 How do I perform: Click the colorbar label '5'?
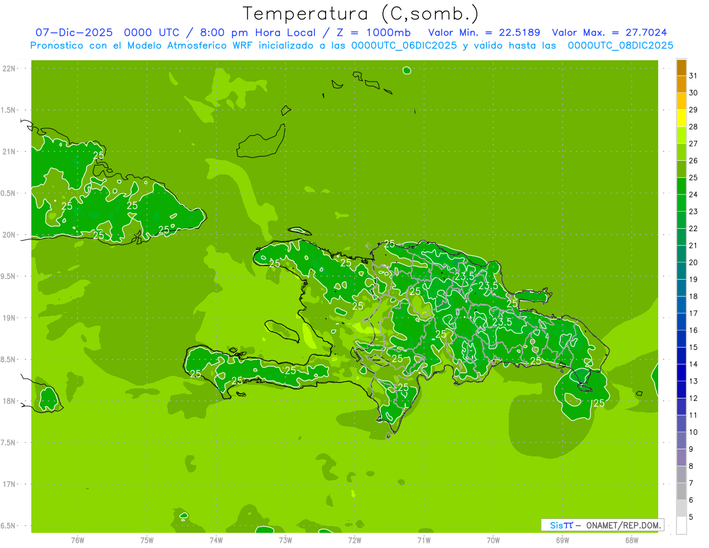point(691,517)
